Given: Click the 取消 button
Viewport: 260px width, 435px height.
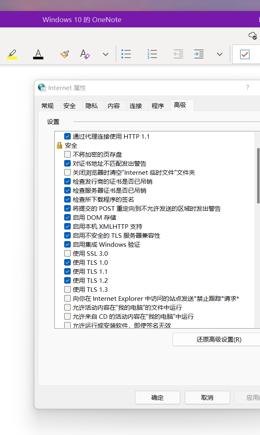Looking at the screenshot, I should (207, 397).
